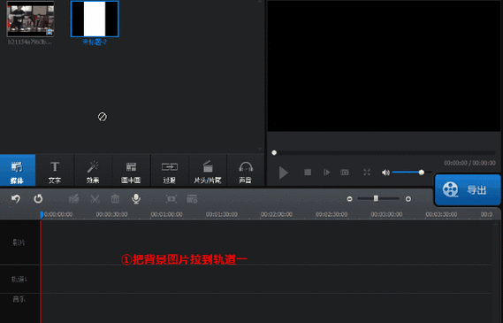Adjust the preview volume slider

[x=422, y=173]
